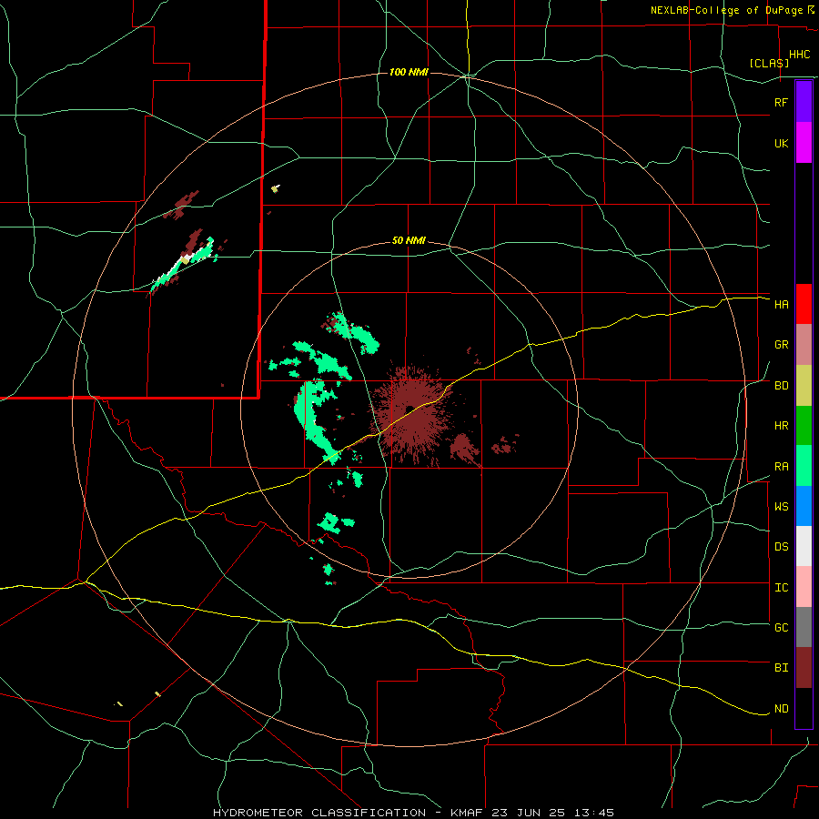The height and width of the screenshot is (819, 819).
Task: Click the 'HA' legend label
Action: tap(781, 304)
